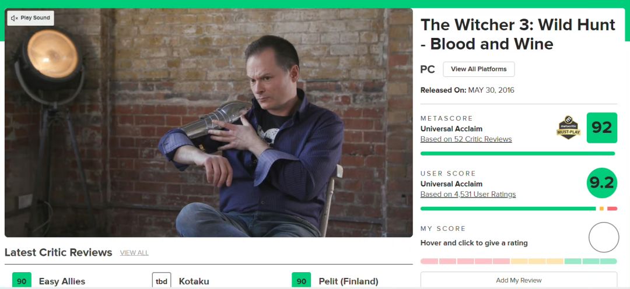View all latest critic reviews
Screen dimensions: 630x289
pyautogui.click(x=134, y=253)
